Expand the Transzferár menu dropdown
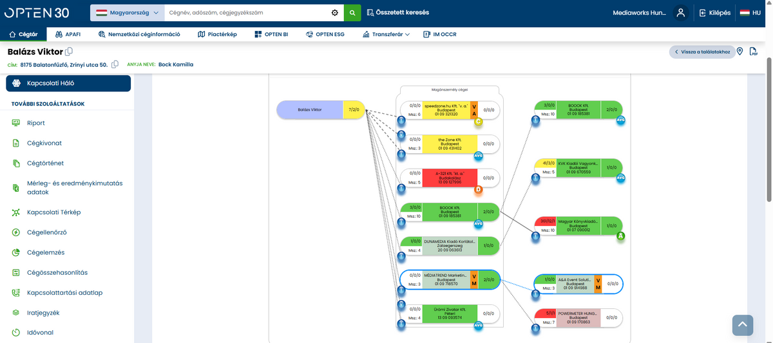773x343 pixels. pyautogui.click(x=386, y=34)
